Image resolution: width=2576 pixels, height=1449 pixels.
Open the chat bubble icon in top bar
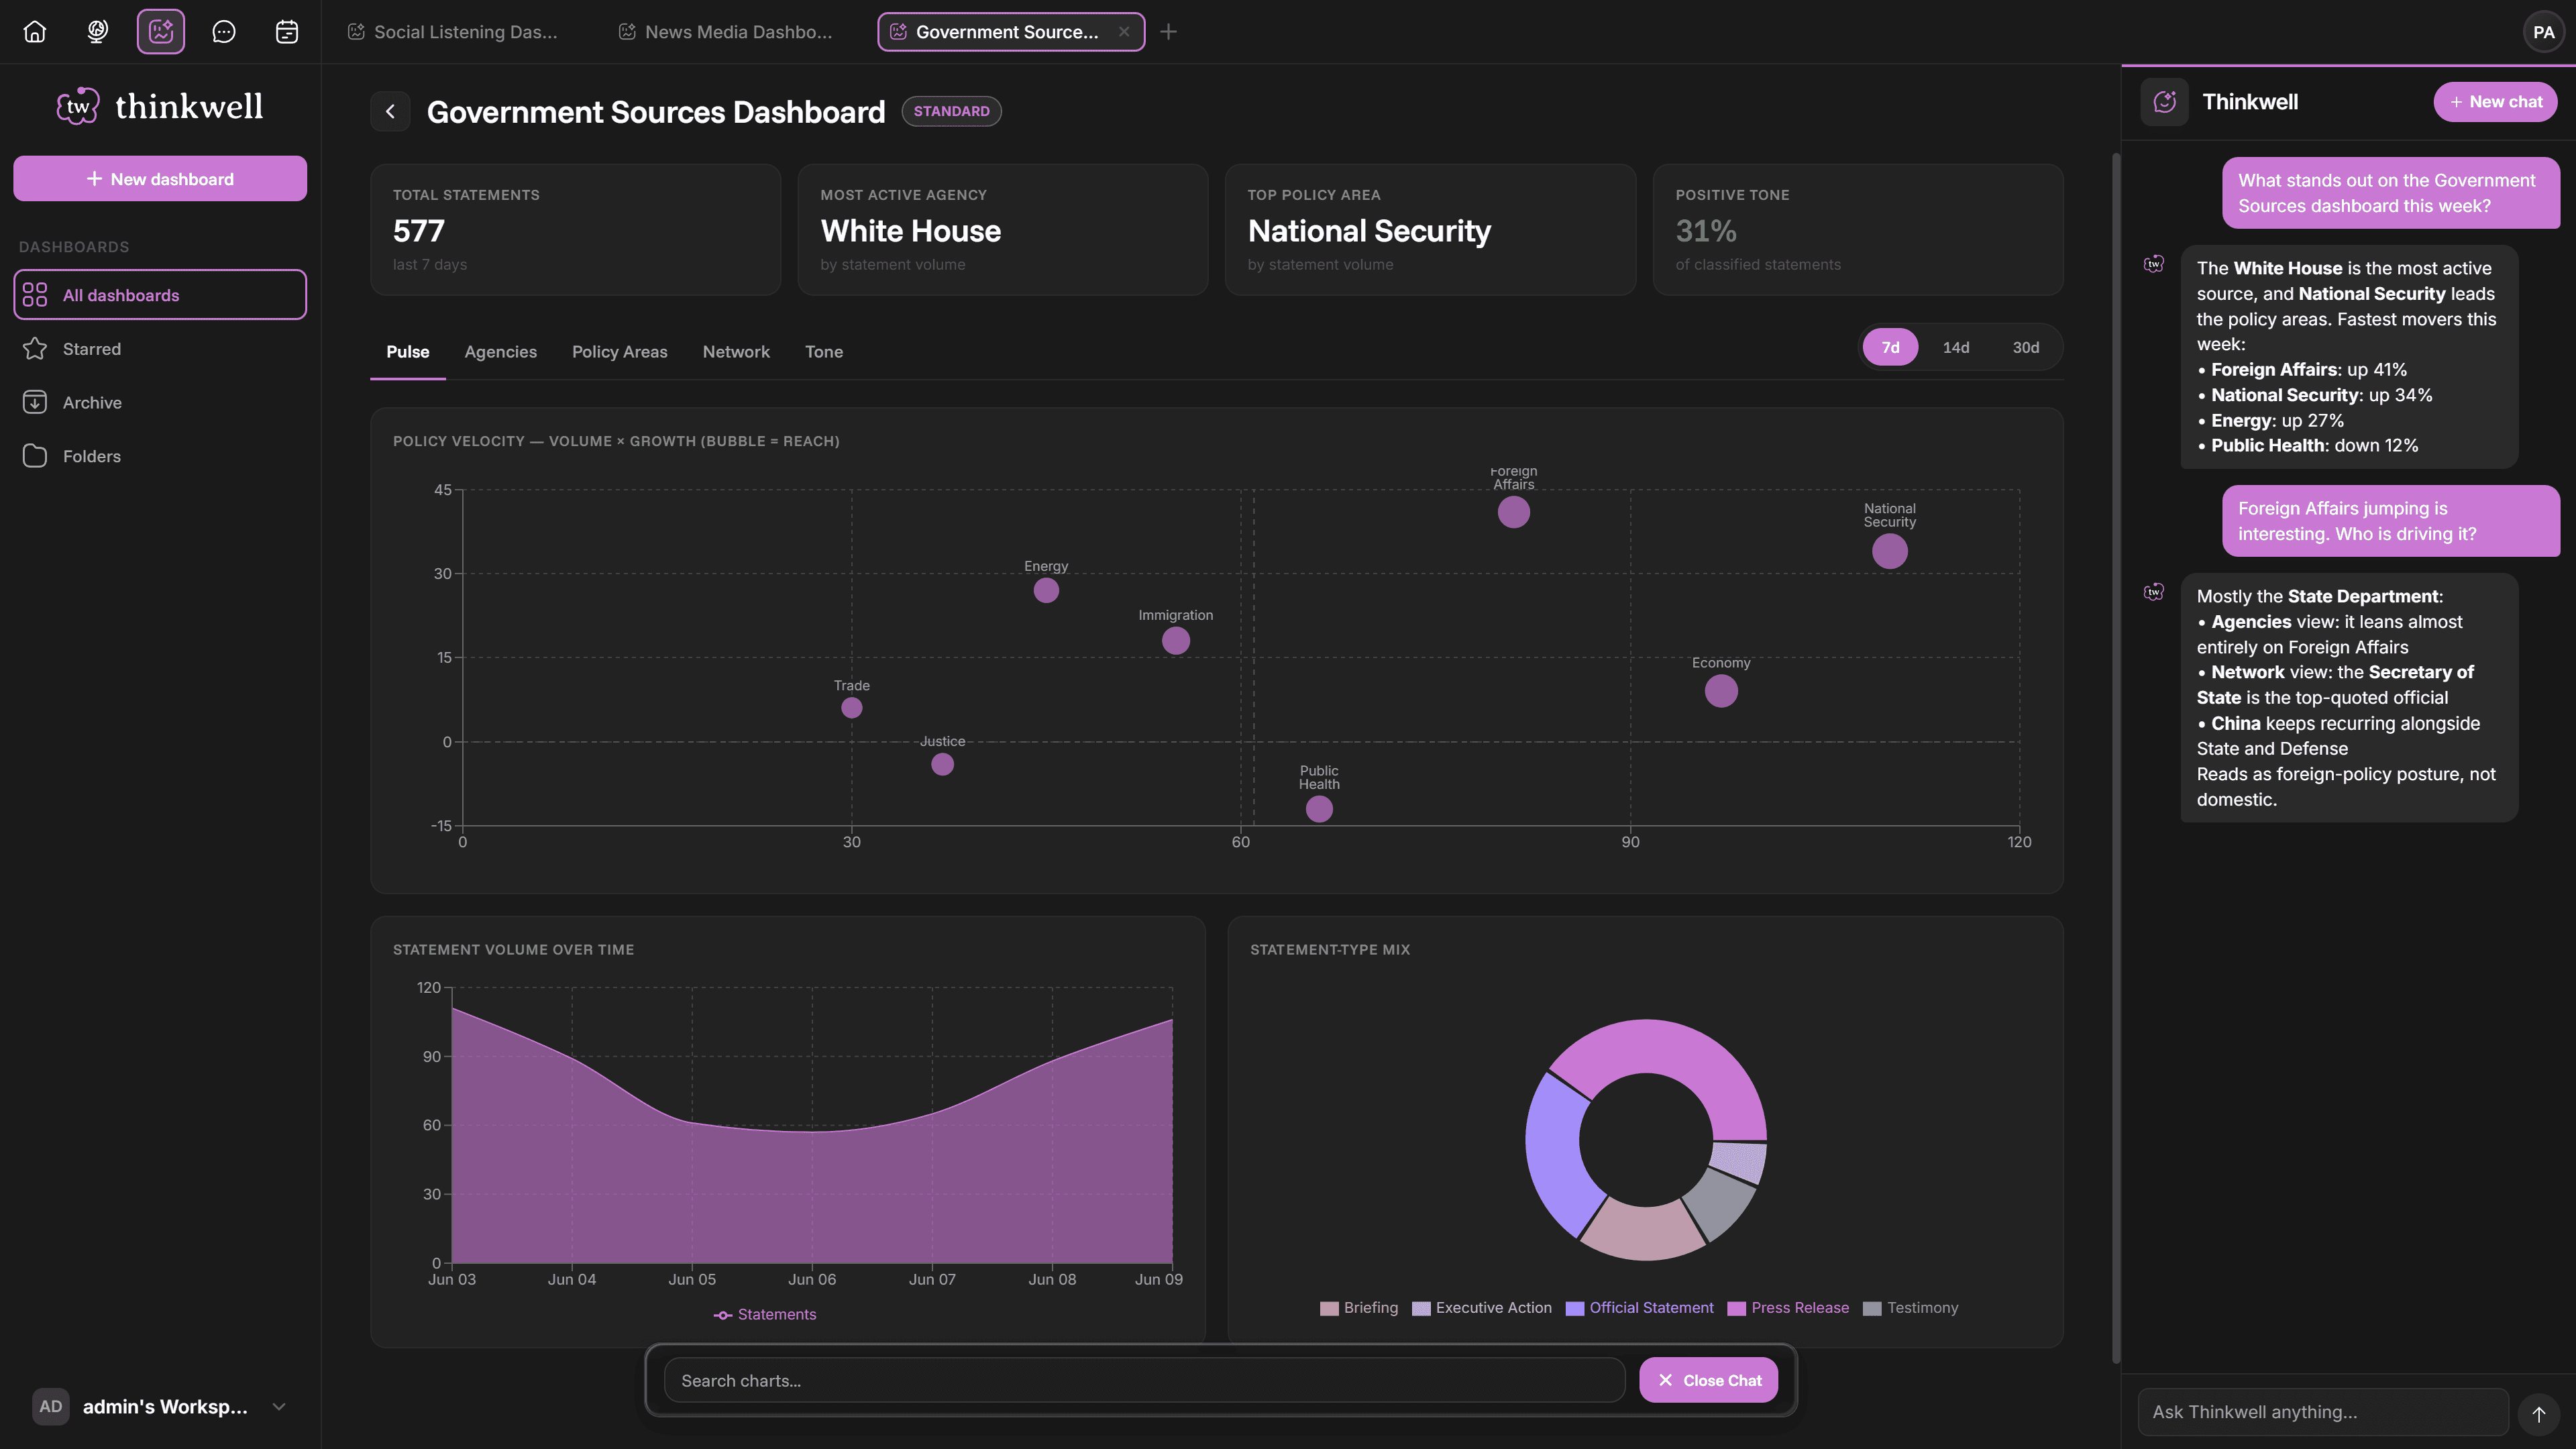(224, 32)
